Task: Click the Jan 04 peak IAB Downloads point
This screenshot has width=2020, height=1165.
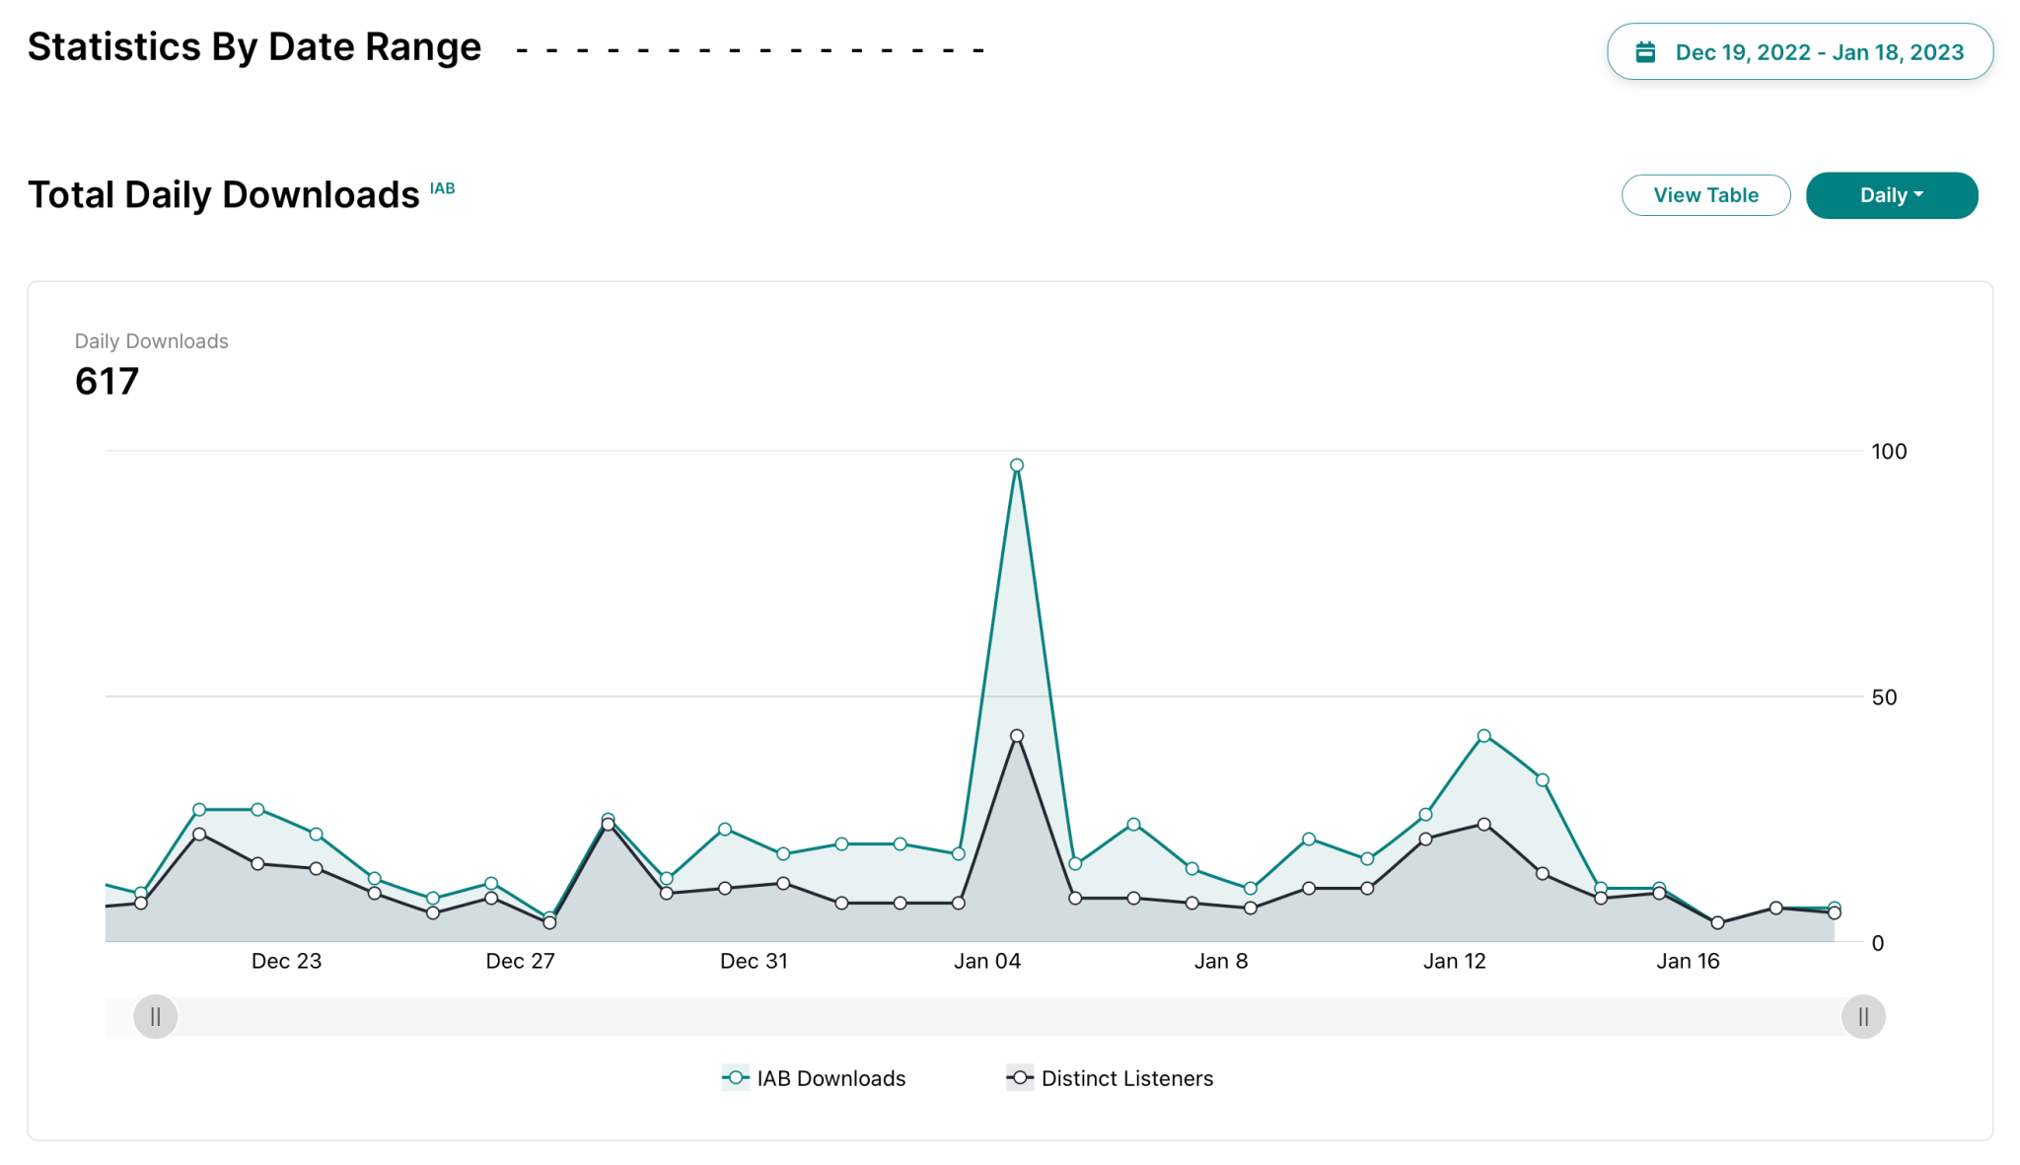Action: coord(1017,465)
